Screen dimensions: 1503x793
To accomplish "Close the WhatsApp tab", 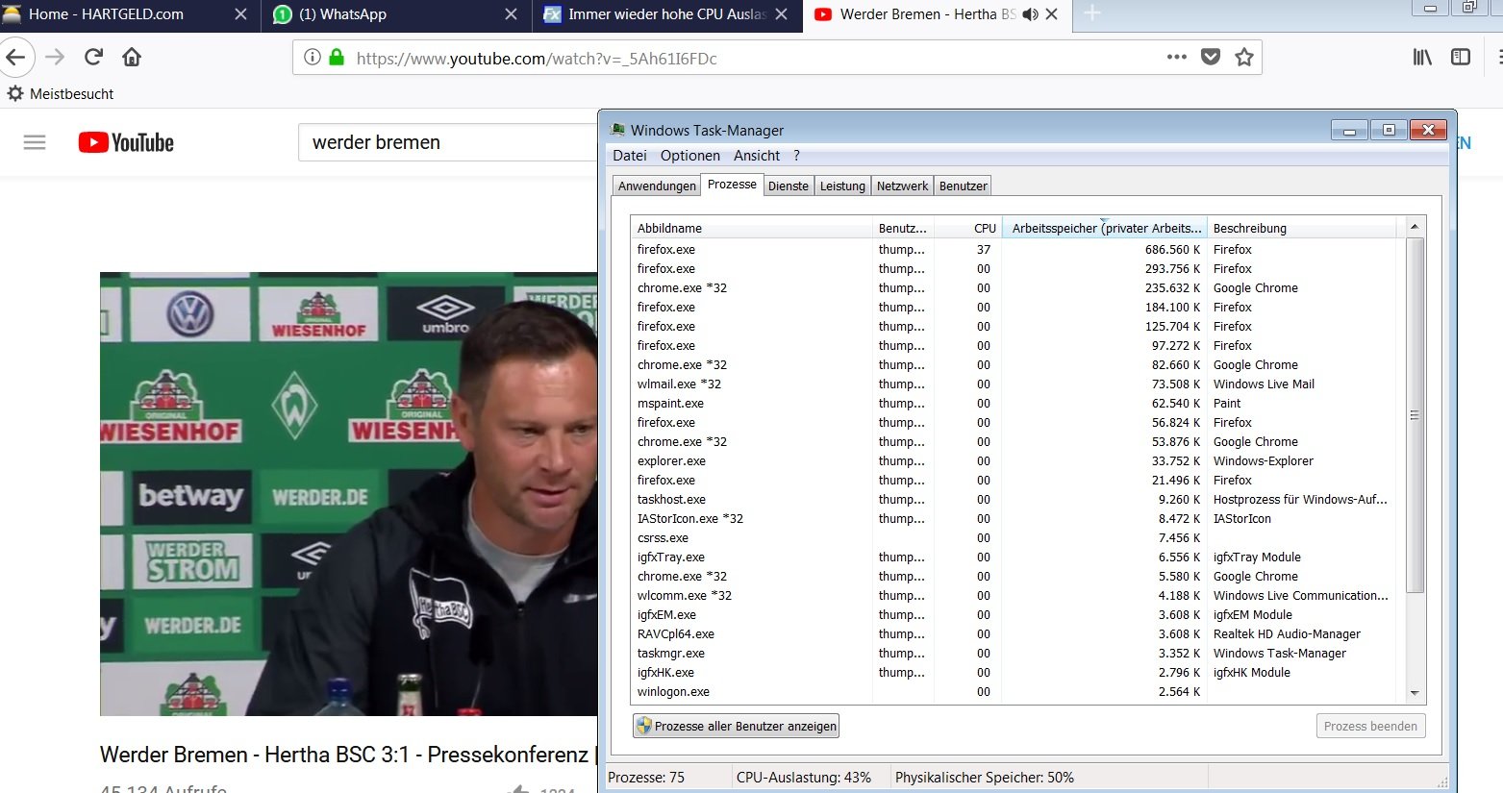I will coord(511,14).
